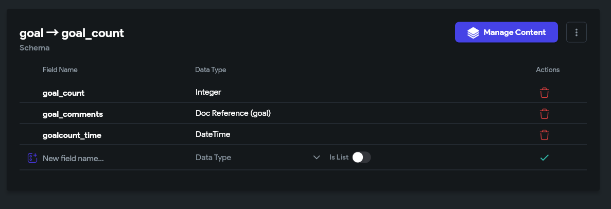Delete the goal_count field

[544, 93]
